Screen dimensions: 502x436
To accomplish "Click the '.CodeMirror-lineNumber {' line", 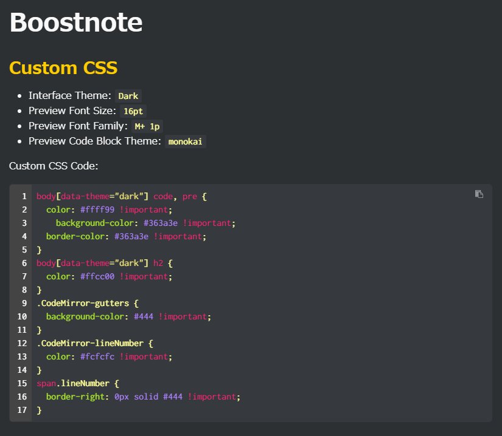I will click(x=95, y=343).
